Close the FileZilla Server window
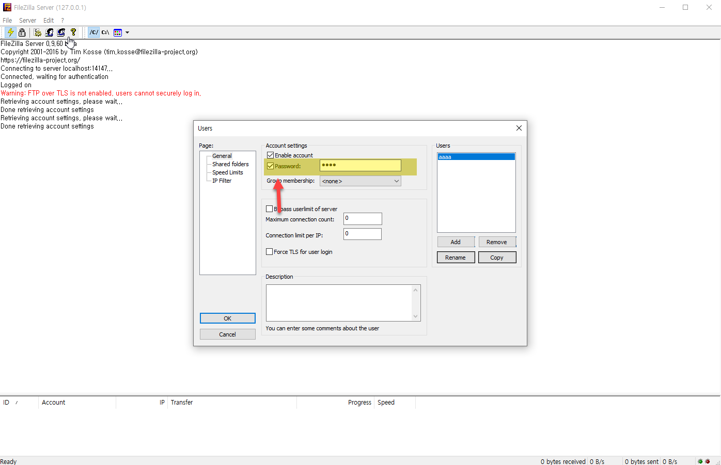721x465 pixels. point(709,7)
